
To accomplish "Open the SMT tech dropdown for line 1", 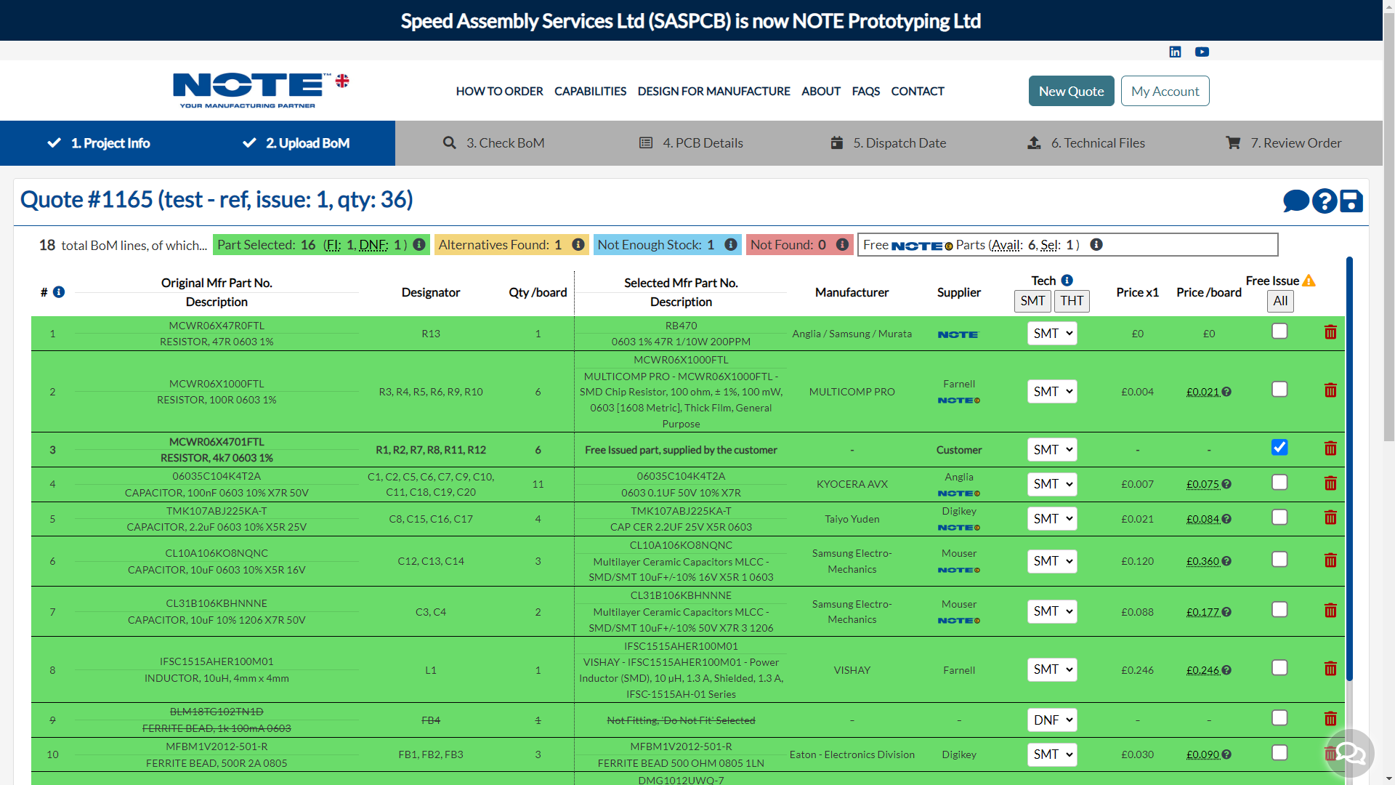I will (1051, 333).
